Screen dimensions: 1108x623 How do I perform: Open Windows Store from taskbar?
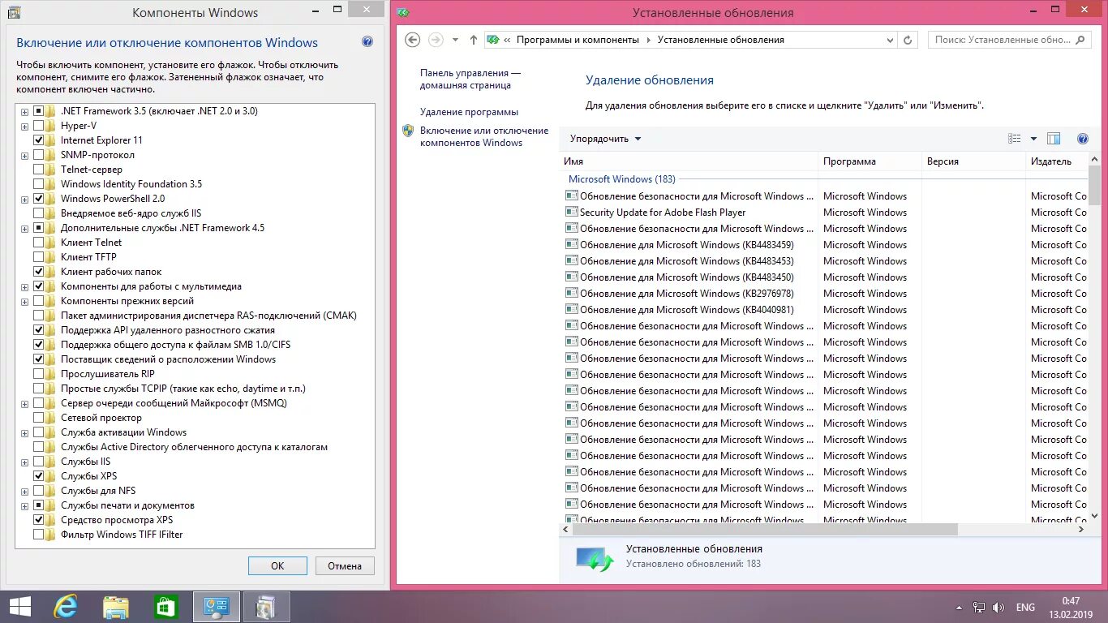click(165, 607)
